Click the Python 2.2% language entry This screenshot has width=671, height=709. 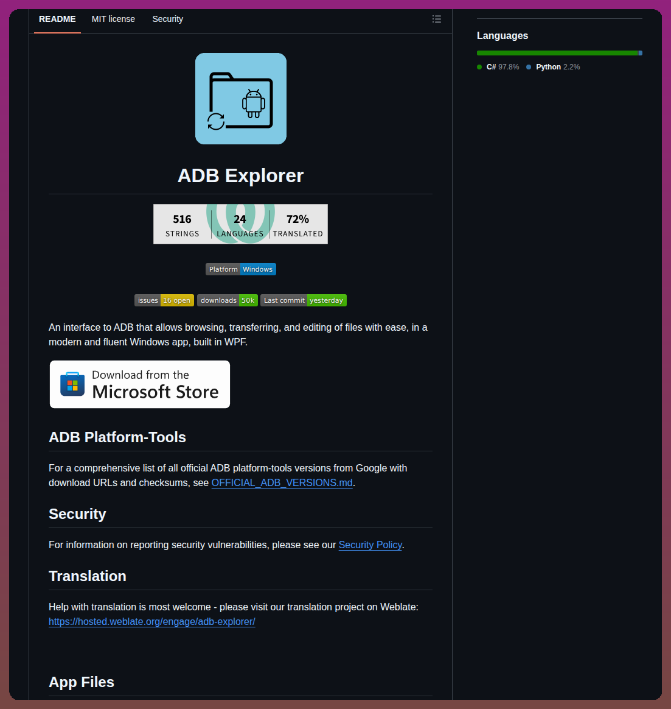(x=553, y=67)
